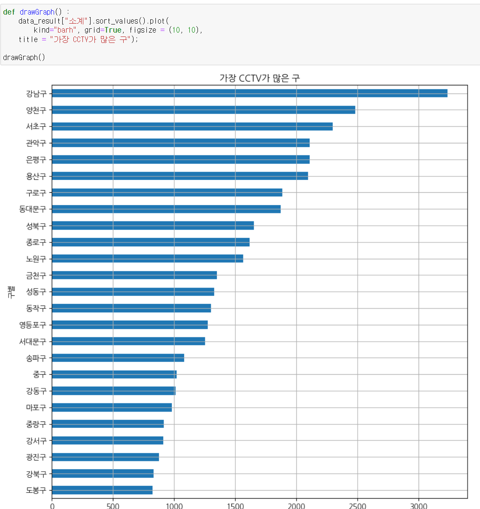Click the blue bar for 금천구
480x509 pixels.
coord(134,275)
